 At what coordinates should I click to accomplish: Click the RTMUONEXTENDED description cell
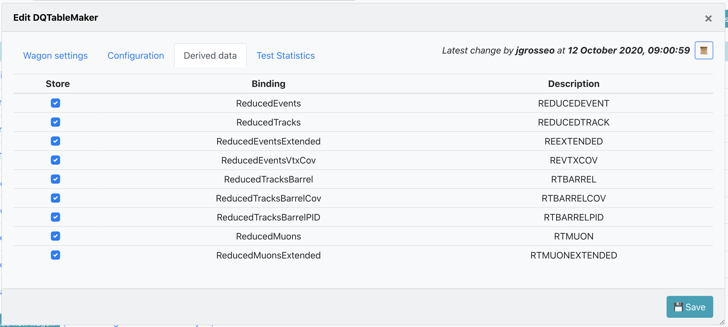[573, 255]
